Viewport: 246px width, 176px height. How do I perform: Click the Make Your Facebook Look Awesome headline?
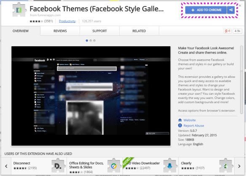206,51
